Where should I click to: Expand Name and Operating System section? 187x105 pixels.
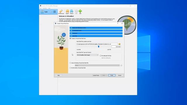(x=96, y=28)
